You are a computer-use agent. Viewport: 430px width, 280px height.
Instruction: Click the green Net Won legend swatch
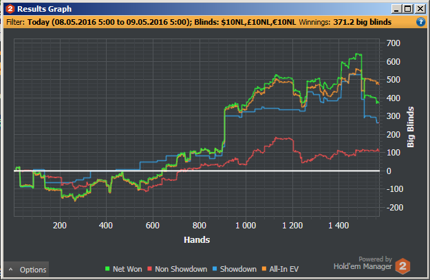[x=107, y=269]
